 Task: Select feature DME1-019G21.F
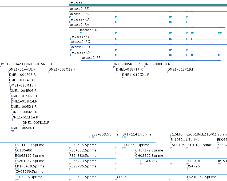point(135,75)
